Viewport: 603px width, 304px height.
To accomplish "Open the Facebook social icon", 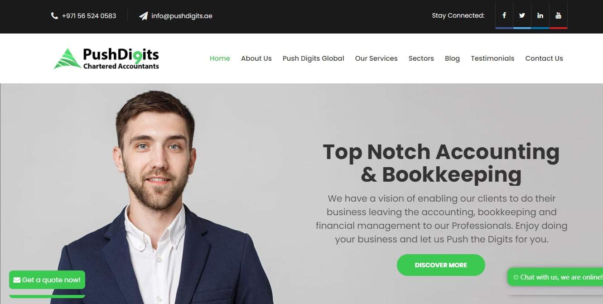I will tap(504, 15).
